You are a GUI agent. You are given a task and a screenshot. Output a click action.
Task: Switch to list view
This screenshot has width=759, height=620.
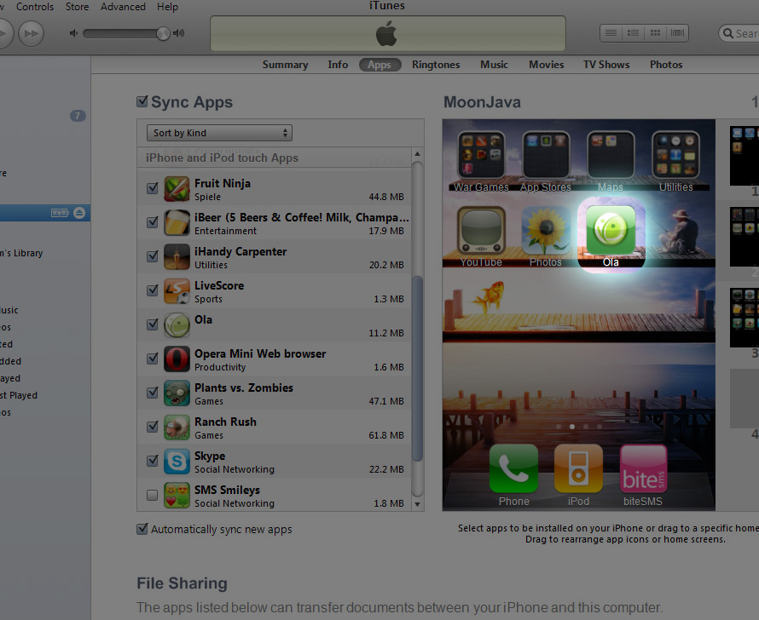click(x=611, y=33)
